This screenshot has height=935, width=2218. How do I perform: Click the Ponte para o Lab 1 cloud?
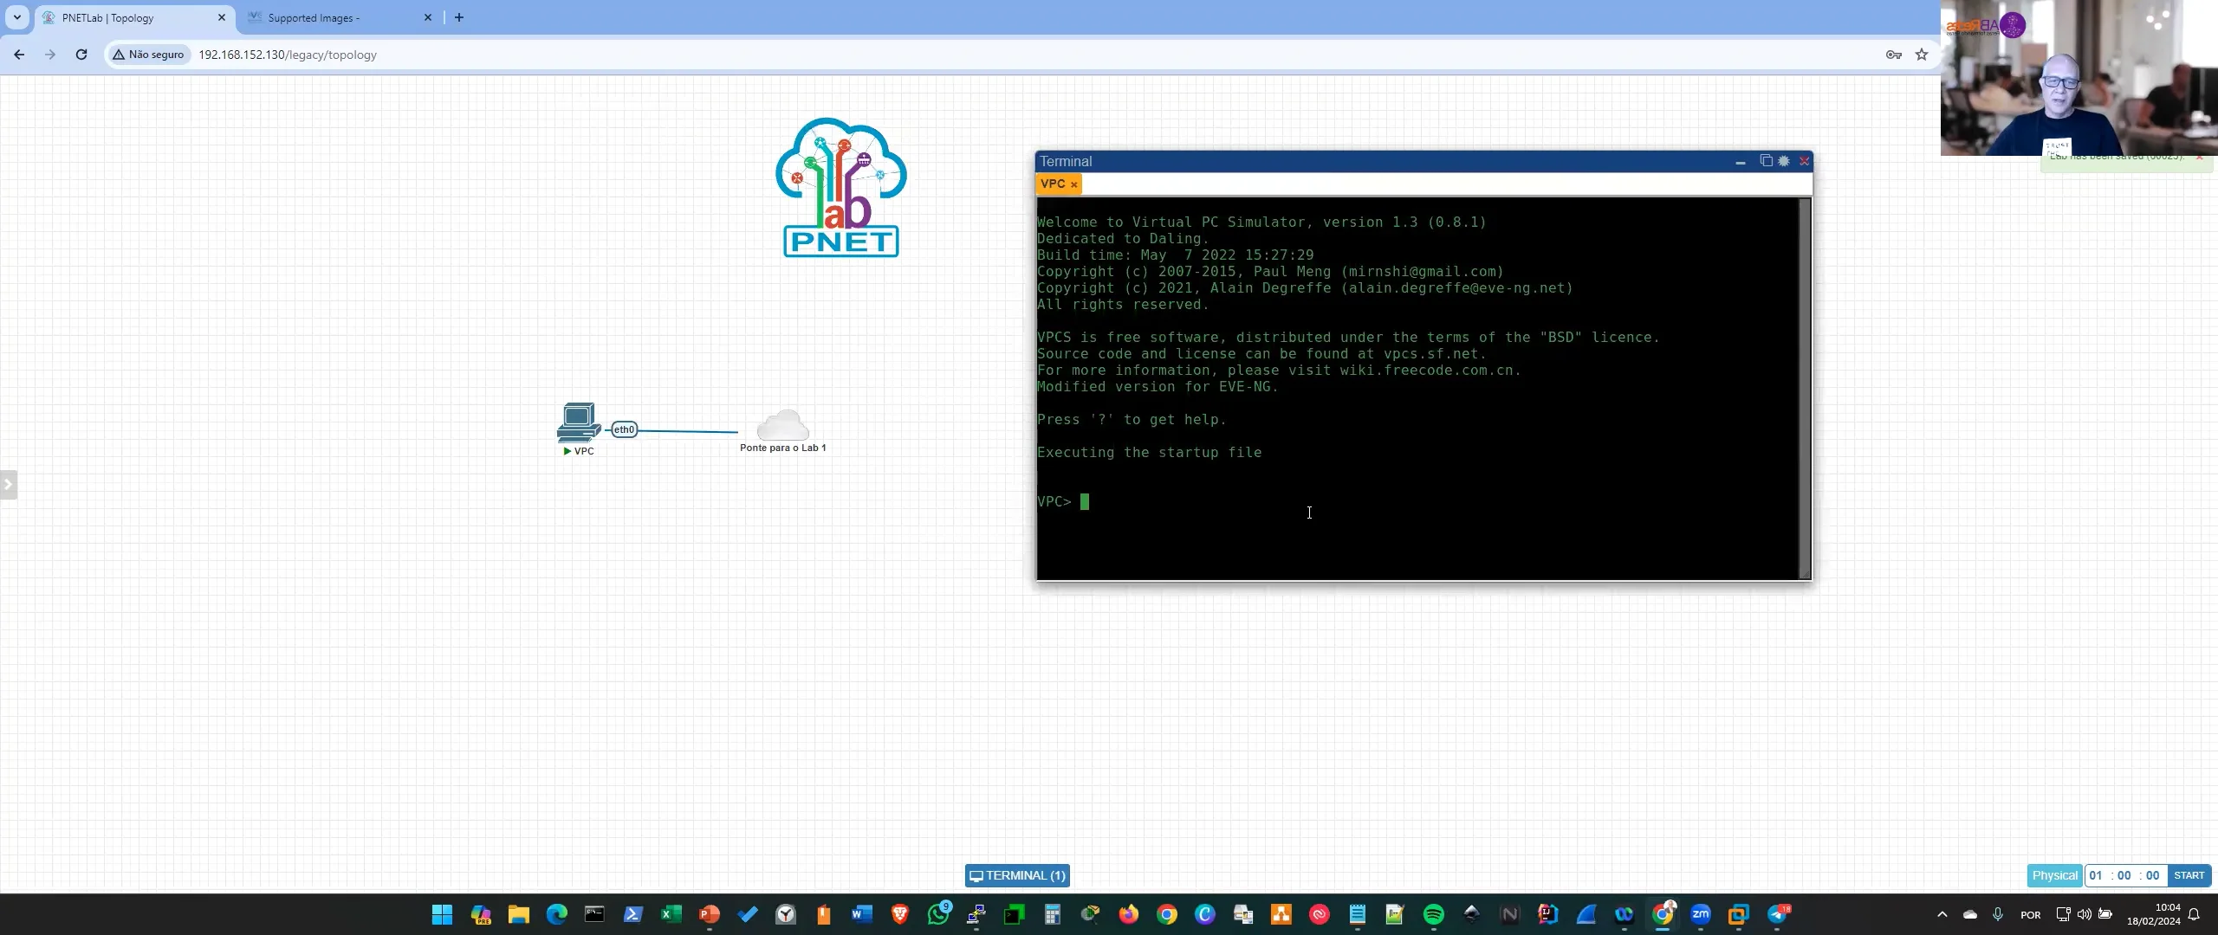(782, 426)
